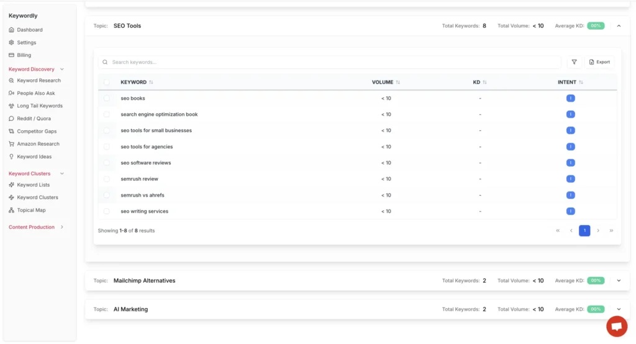Viewport: 636px width, 344px height.
Task: Open the live chat bubble
Action: (x=617, y=326)
